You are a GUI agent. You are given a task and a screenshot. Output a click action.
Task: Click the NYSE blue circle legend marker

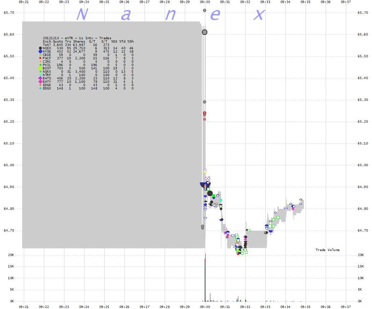pos(40,51)
